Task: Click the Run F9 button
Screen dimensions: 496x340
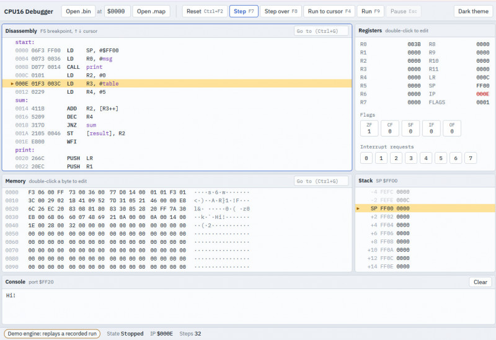Action: pyautogui.click(x=370, y=11)
